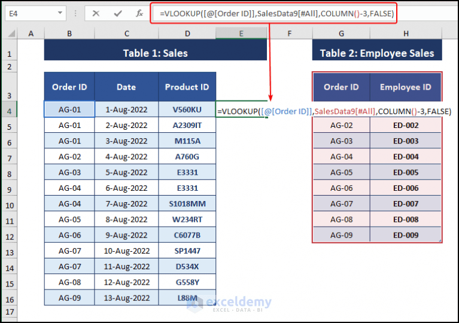Screen dimensions: 459x323
Task: Click the Table 1 'AG-08' order cell
Action: pyautogui.click(x=69, y=282)
